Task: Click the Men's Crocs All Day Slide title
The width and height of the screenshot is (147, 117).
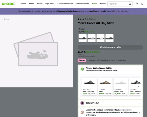Action: pyautogui.click(x=96, y=23)
